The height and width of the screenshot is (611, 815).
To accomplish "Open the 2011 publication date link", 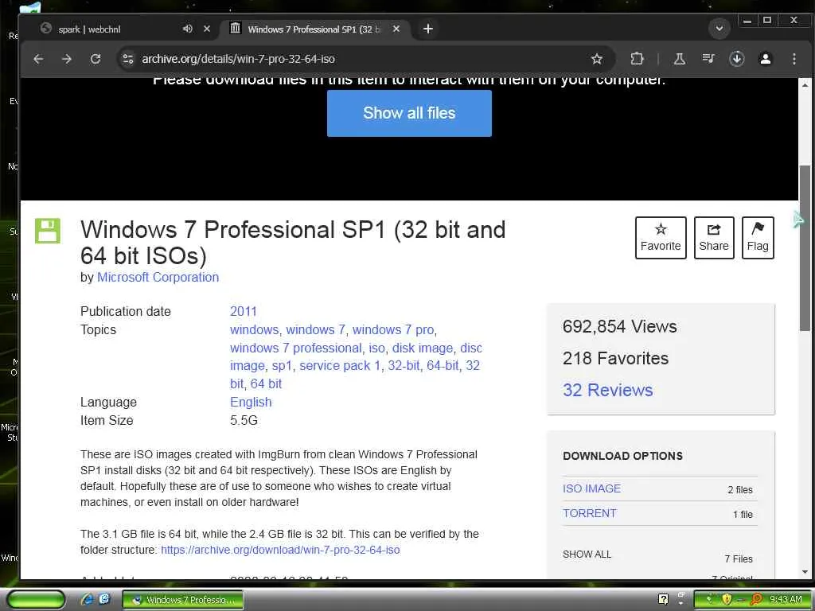I will tap(244, 311).
